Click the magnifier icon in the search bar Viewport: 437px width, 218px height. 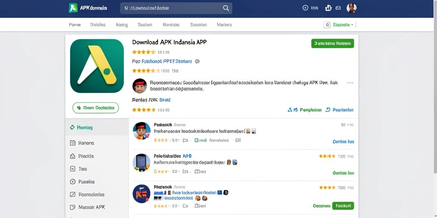coord(226,9)
